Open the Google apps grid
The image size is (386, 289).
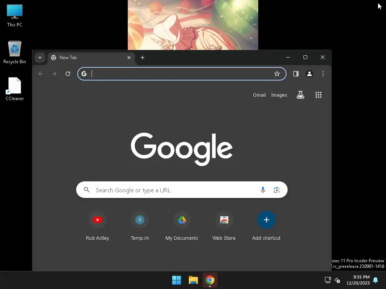(319, 95)
